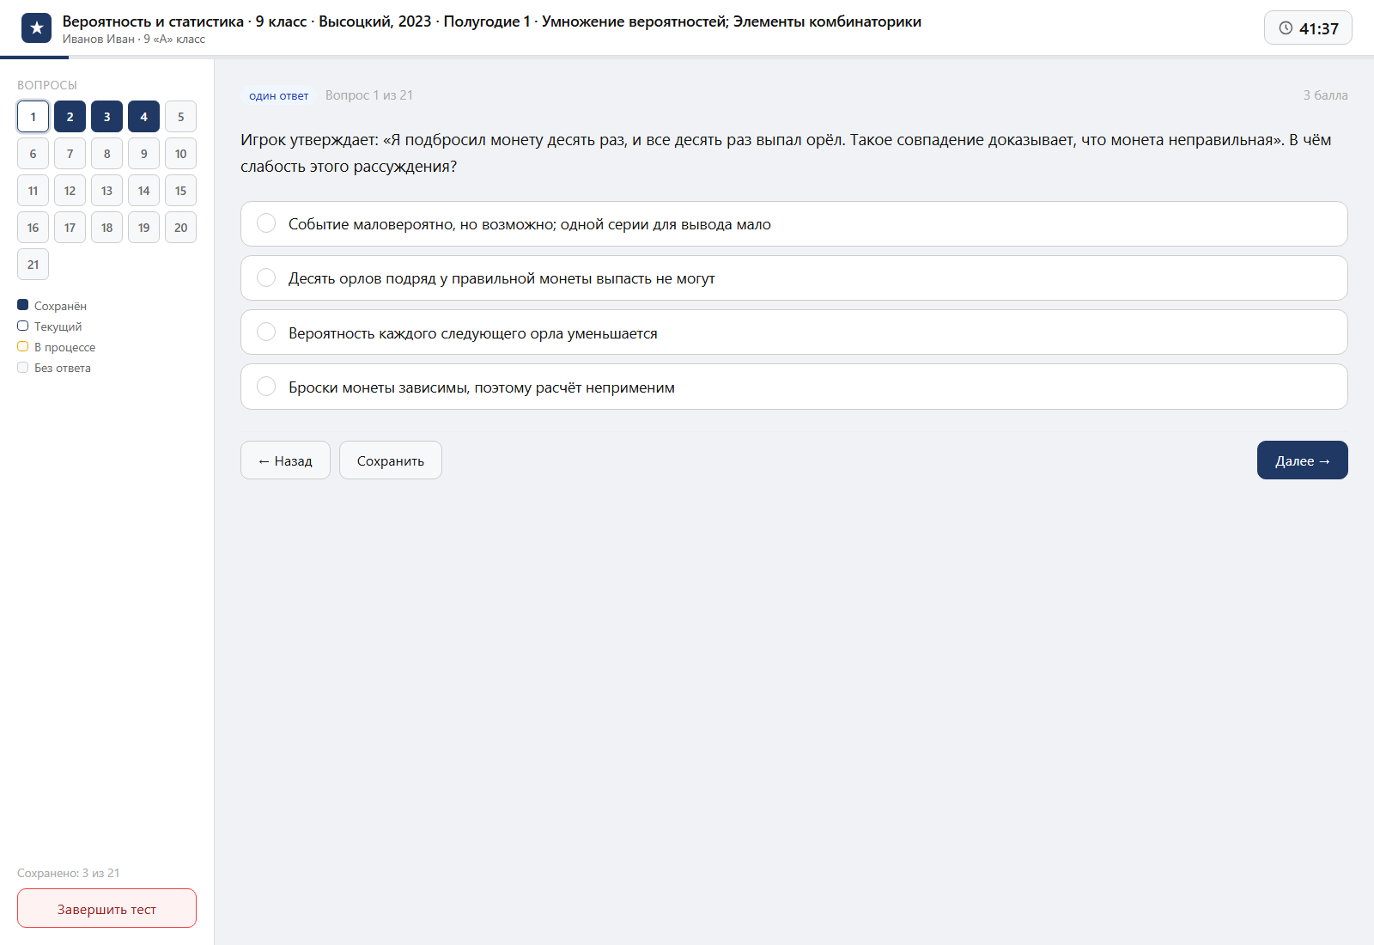Go to question 9
Screen dimensions: 1374x945
click(x=143, y=154)
